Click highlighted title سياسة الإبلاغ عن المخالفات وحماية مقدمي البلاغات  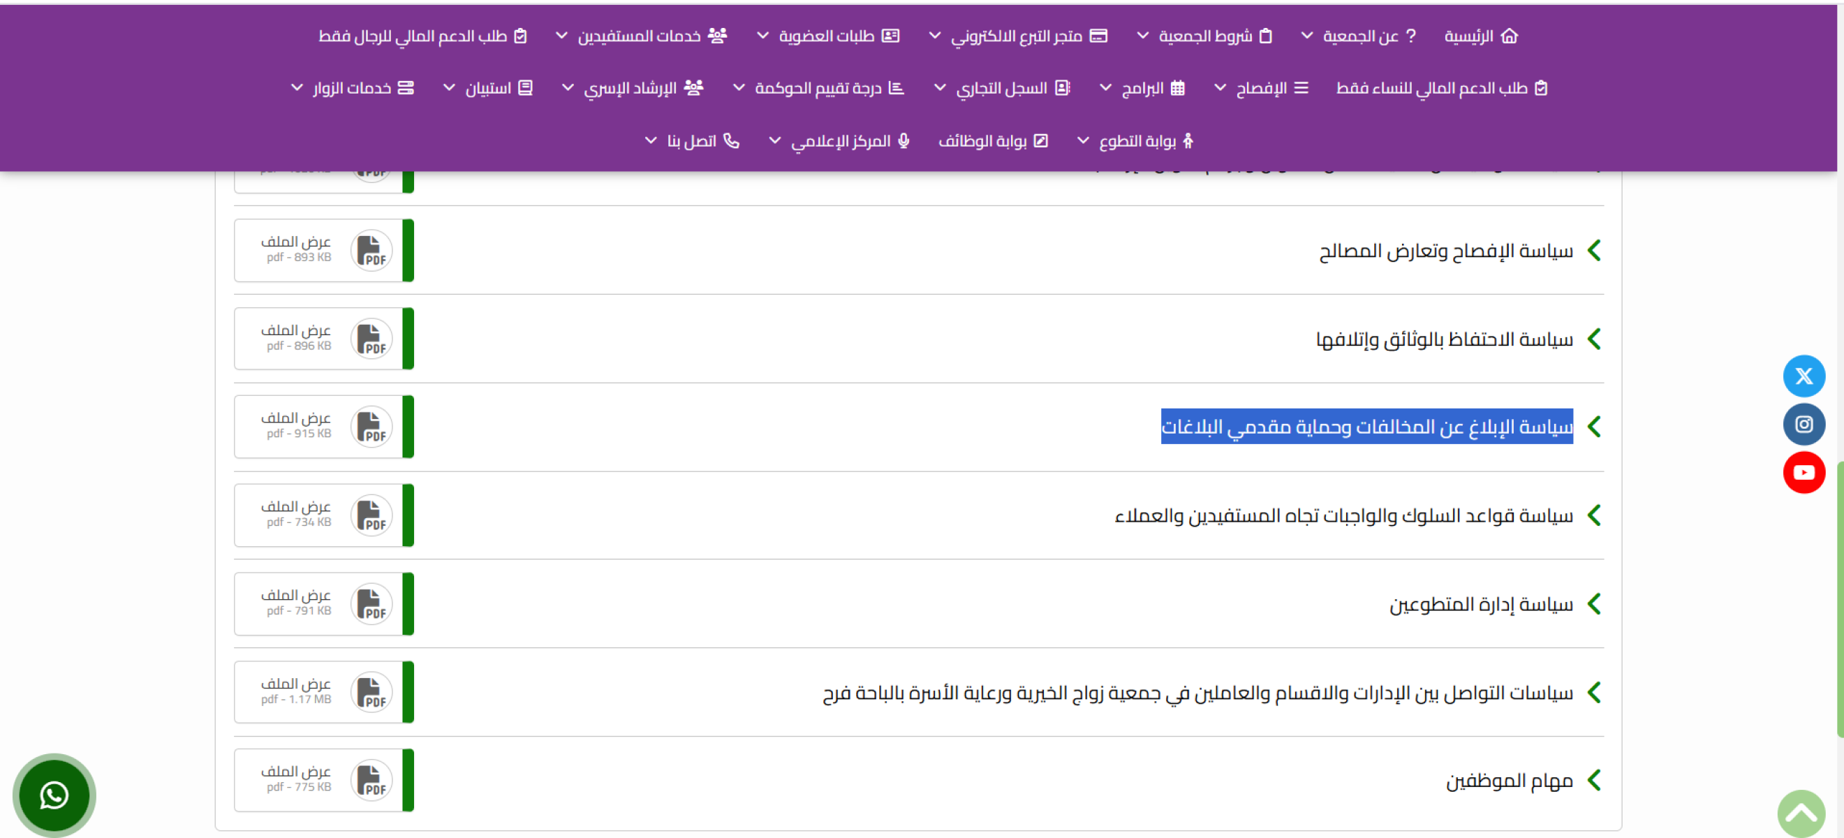click(1366, 427)
